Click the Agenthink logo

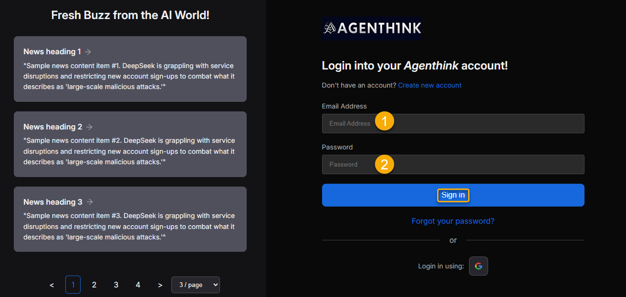[x=372, y=29]
